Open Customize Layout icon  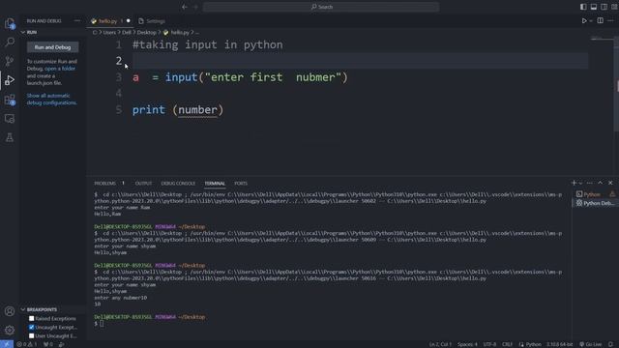[614, 7]
